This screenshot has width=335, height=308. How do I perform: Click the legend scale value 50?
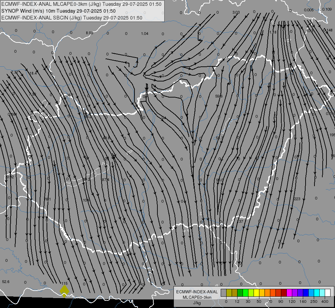259,301
